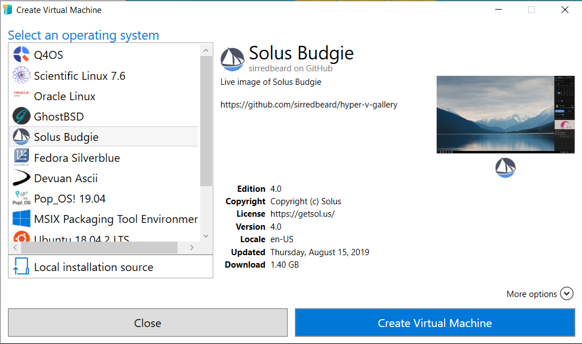This screenshot has width=582, height=344.
Task: Click the Devuan Ascii swoosh icon
Action: point(21,178)
